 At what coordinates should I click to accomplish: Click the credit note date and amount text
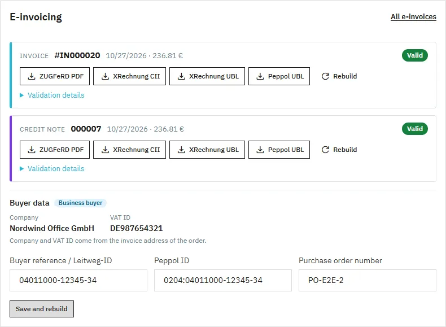(145, 129)
